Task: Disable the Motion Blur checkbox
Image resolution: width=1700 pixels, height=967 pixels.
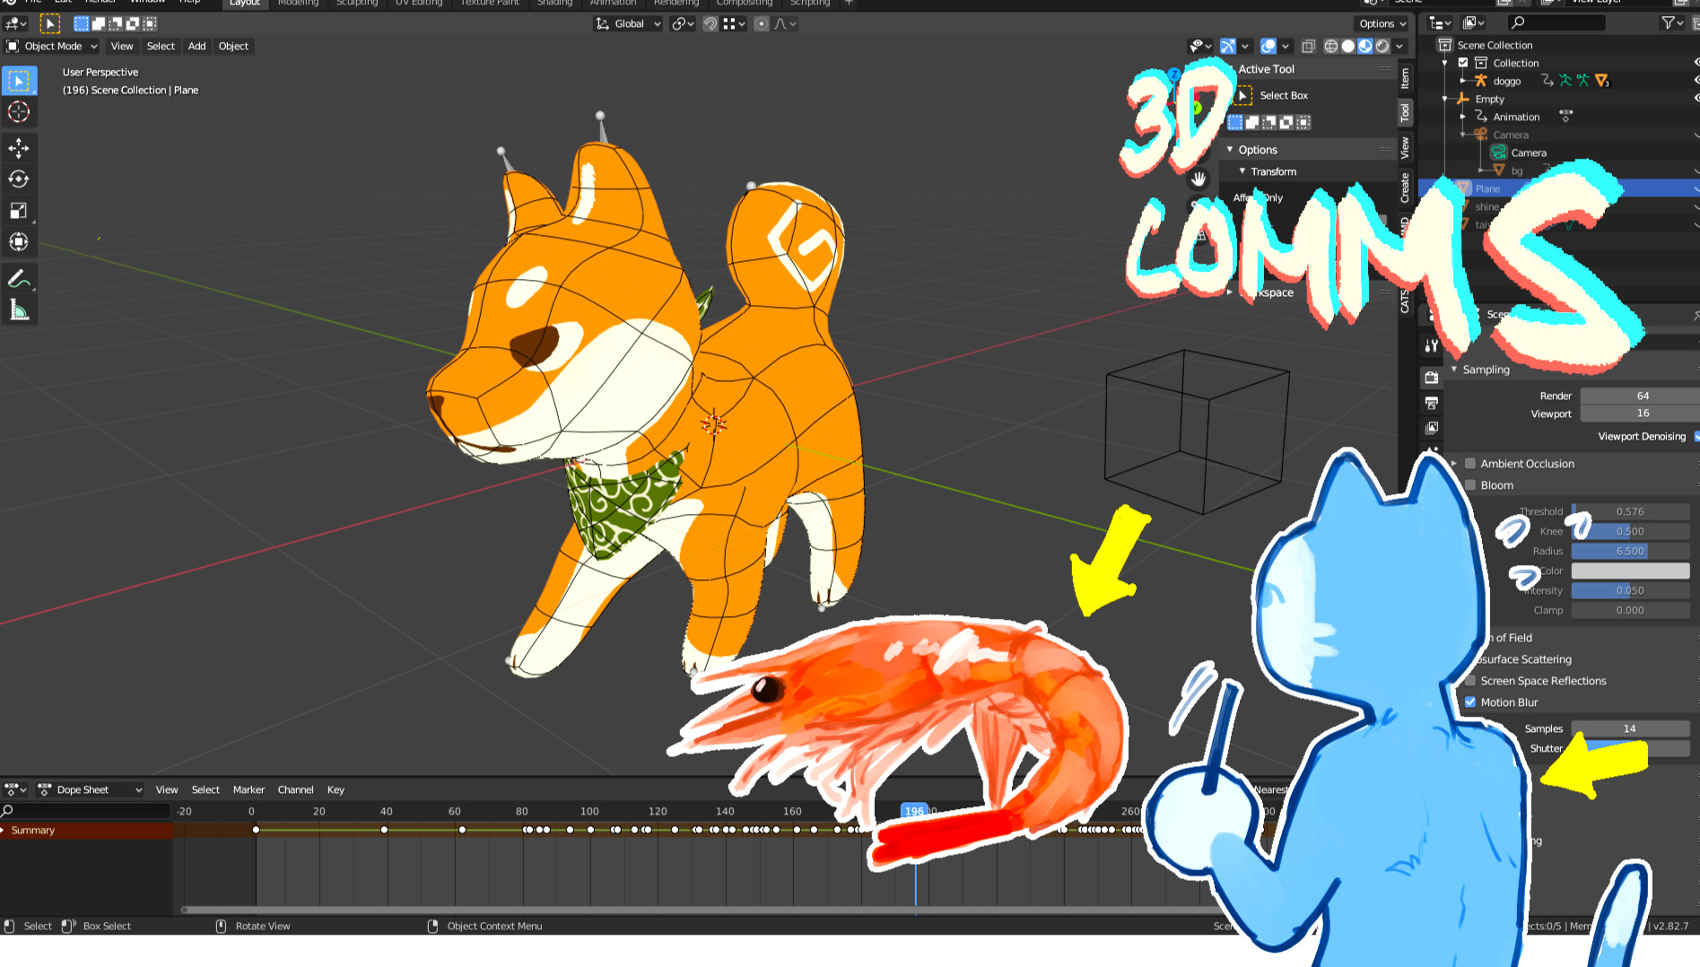Action: pos(1470,702)
